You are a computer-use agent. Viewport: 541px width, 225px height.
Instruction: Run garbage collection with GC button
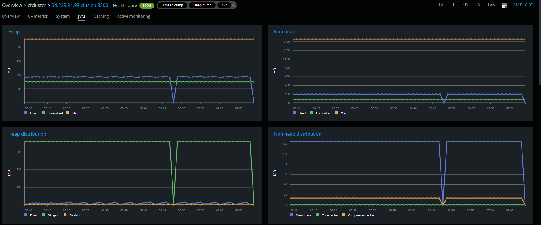224,5
